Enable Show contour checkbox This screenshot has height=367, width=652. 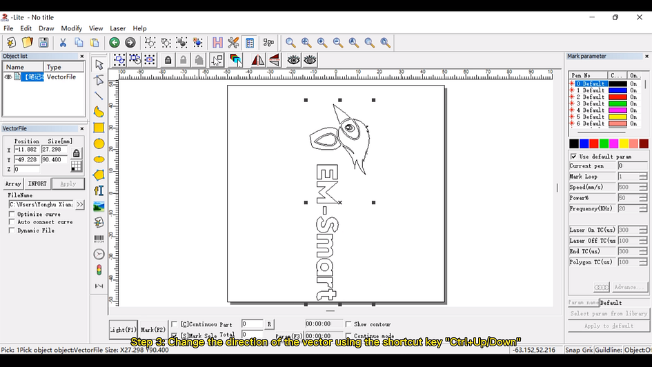(348, 324)
